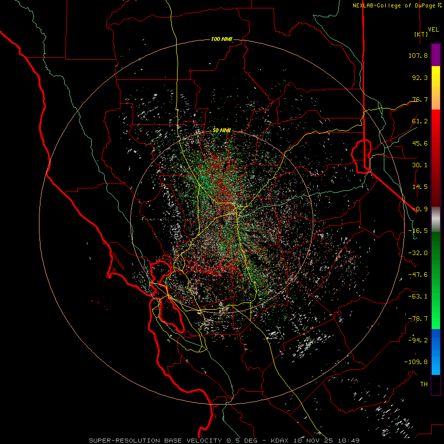Image resolution: width=444 pixels, height=444 pixels.
Task: Click the 50 NMI range ring label
Action: (x=222, y=130)
